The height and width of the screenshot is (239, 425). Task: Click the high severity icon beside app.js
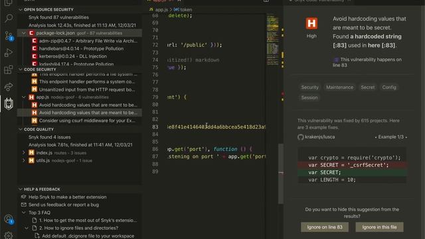coord(31,97)
